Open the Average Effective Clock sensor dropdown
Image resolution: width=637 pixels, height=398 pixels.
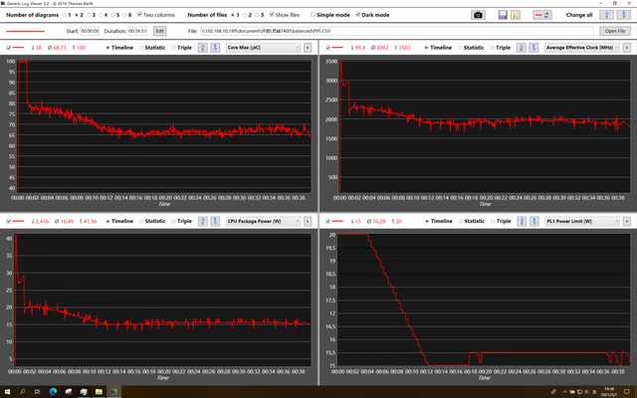pos(581,48)
